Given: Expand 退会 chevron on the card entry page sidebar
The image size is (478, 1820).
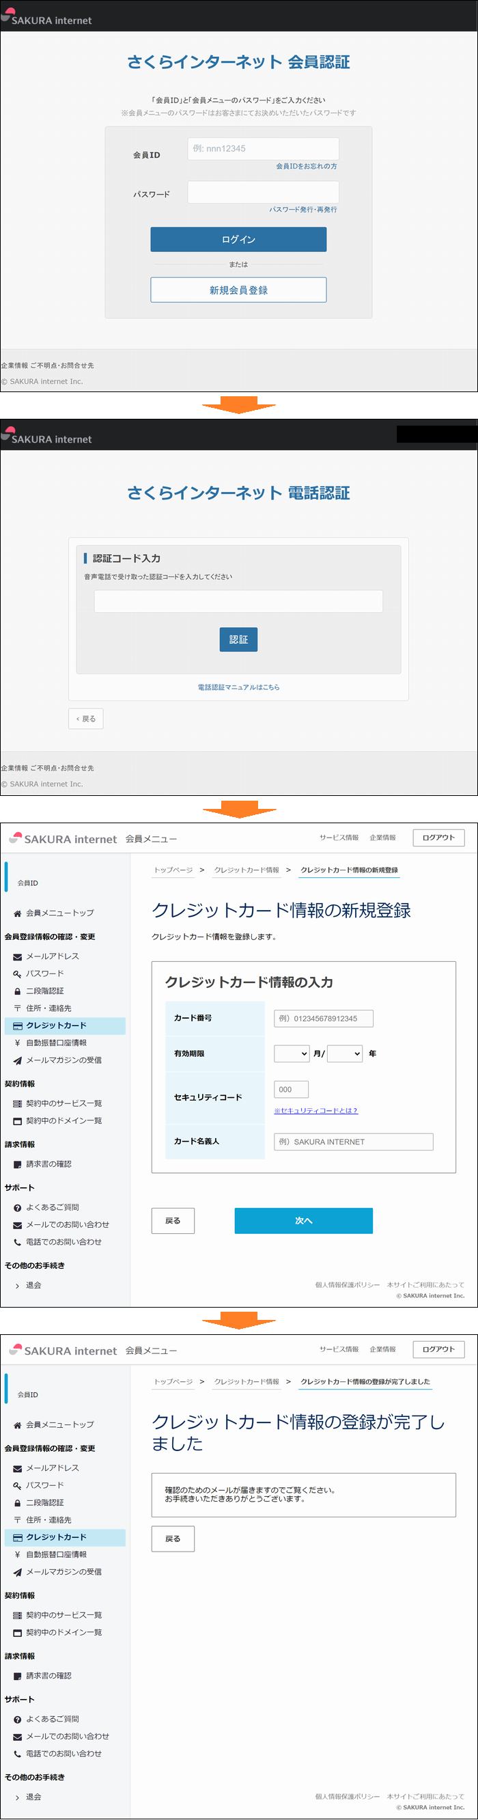Looking at the screenshot, I should click(18, 1285).
